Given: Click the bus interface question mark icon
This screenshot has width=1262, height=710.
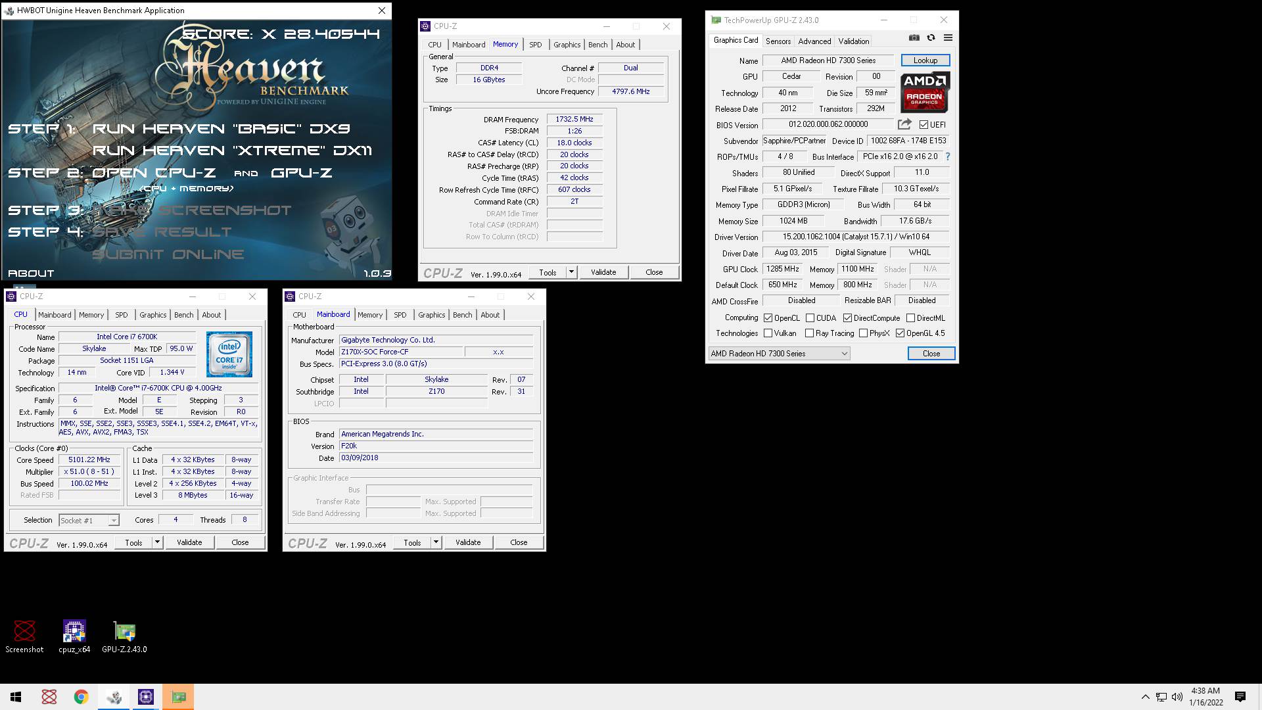Looking at the screenshot, I should 947,156.
